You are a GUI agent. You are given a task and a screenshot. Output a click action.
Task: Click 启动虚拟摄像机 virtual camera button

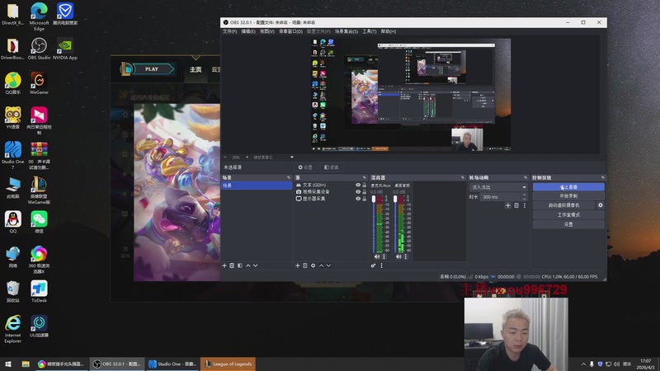click(x=564, y=205)
